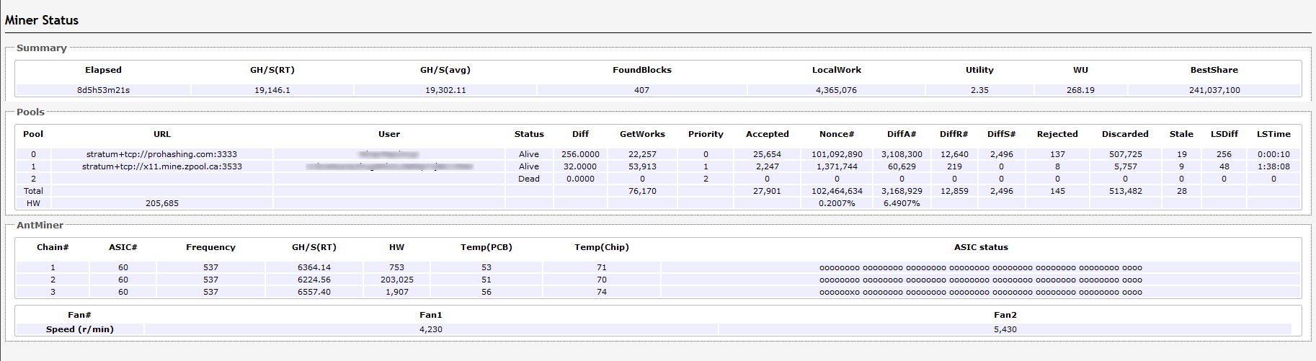
Task: Click Fan2 speed 5,430
Action: click(1005, 329)
